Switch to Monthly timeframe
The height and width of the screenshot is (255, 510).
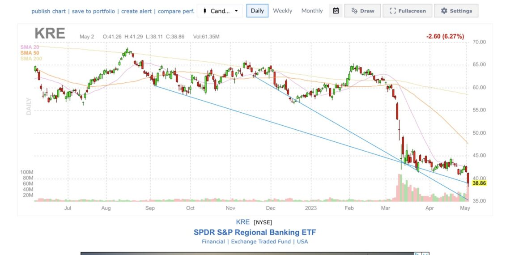[312, 11]
